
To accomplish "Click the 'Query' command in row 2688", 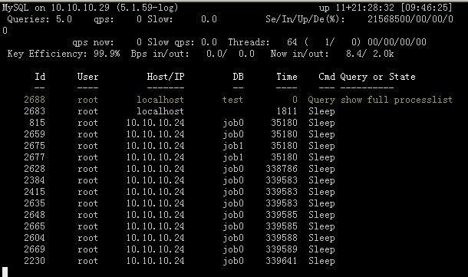I will [321, 100].
